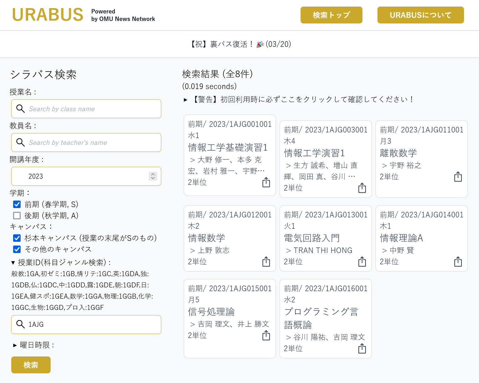Click the 1AJG course ID input field
The image size is (479, 383).
86,325
